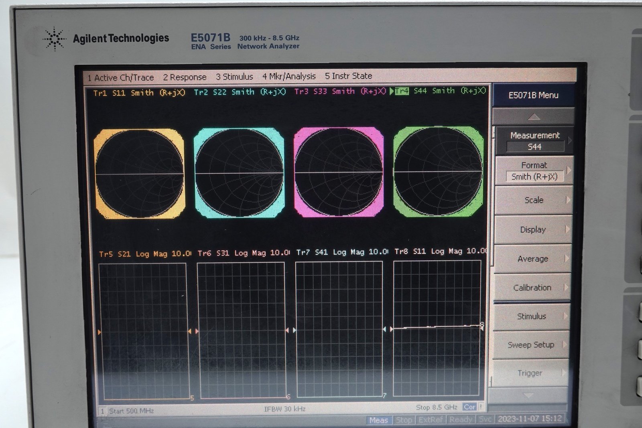Open the Display softkey submenu
The height and width of the screenshot is (428, 642).
[x=532, y=229]
